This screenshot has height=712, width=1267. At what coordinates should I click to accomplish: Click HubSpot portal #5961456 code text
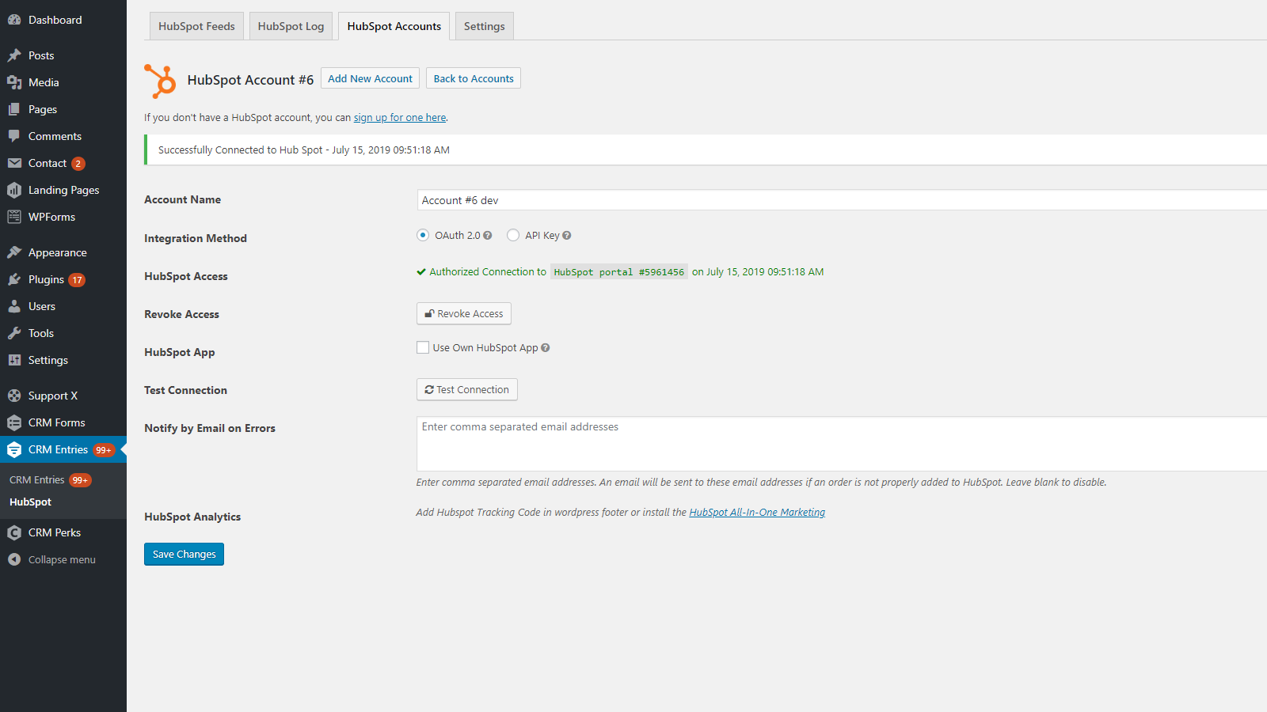click(619, 272)
